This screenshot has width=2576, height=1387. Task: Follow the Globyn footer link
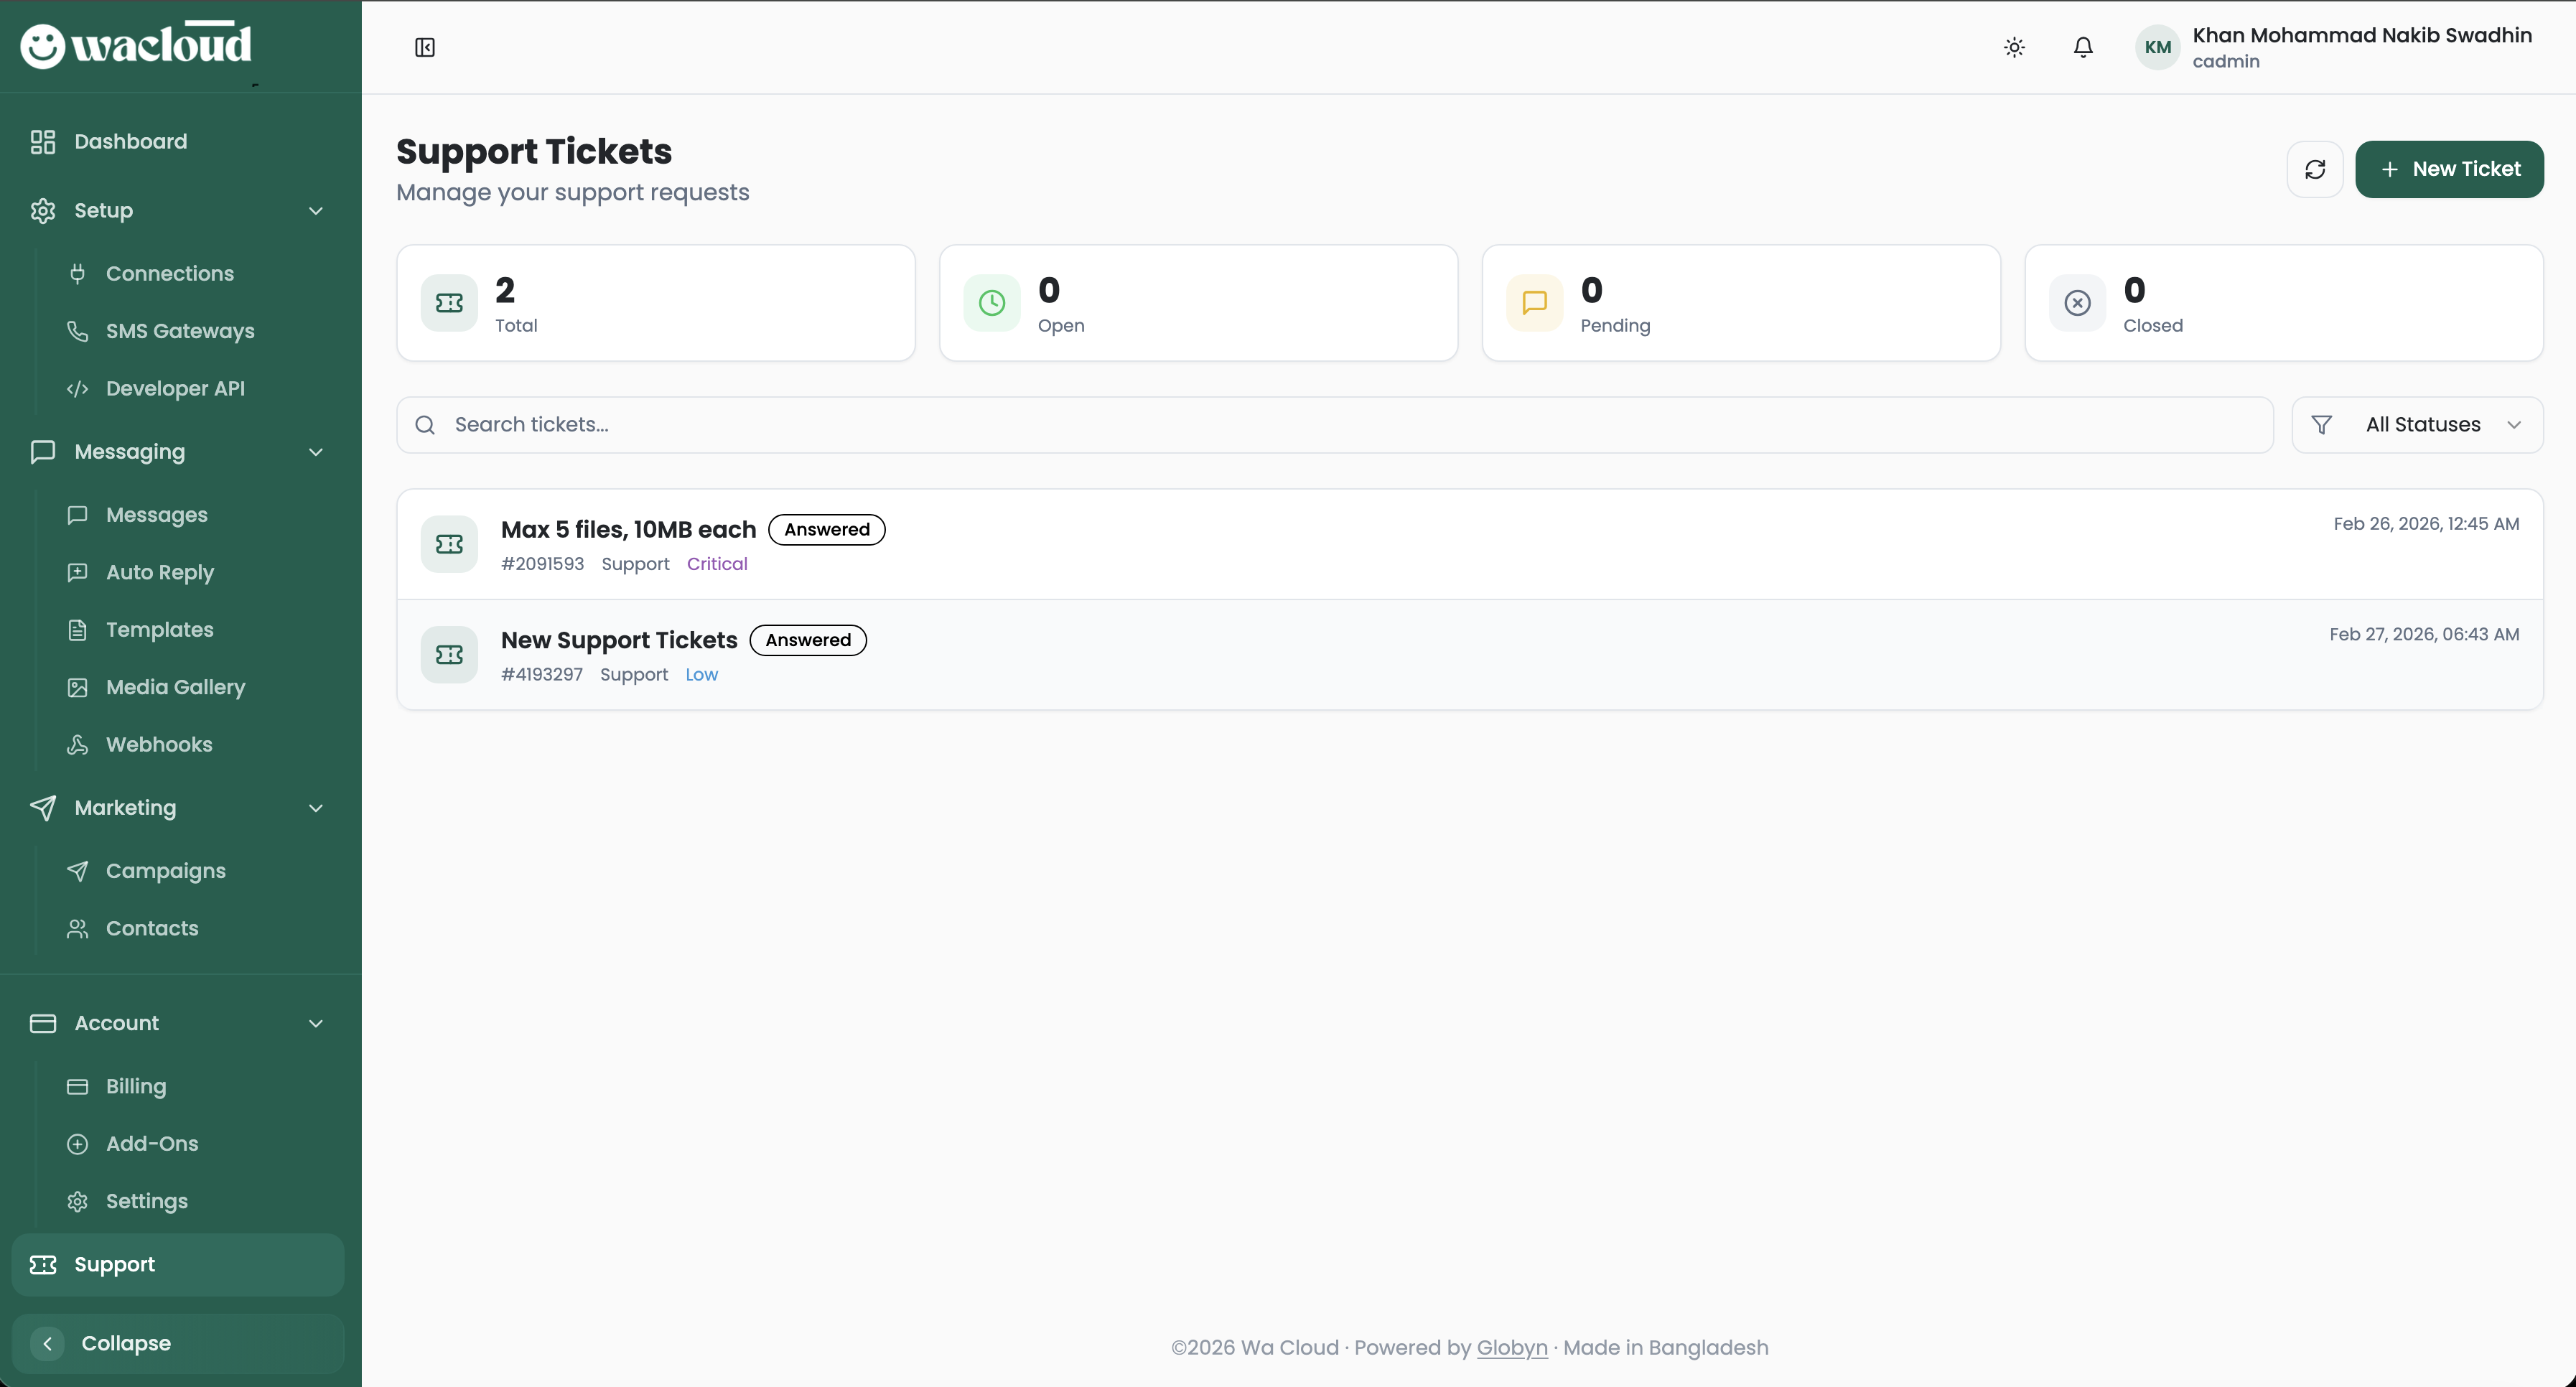point(1511,1347)
